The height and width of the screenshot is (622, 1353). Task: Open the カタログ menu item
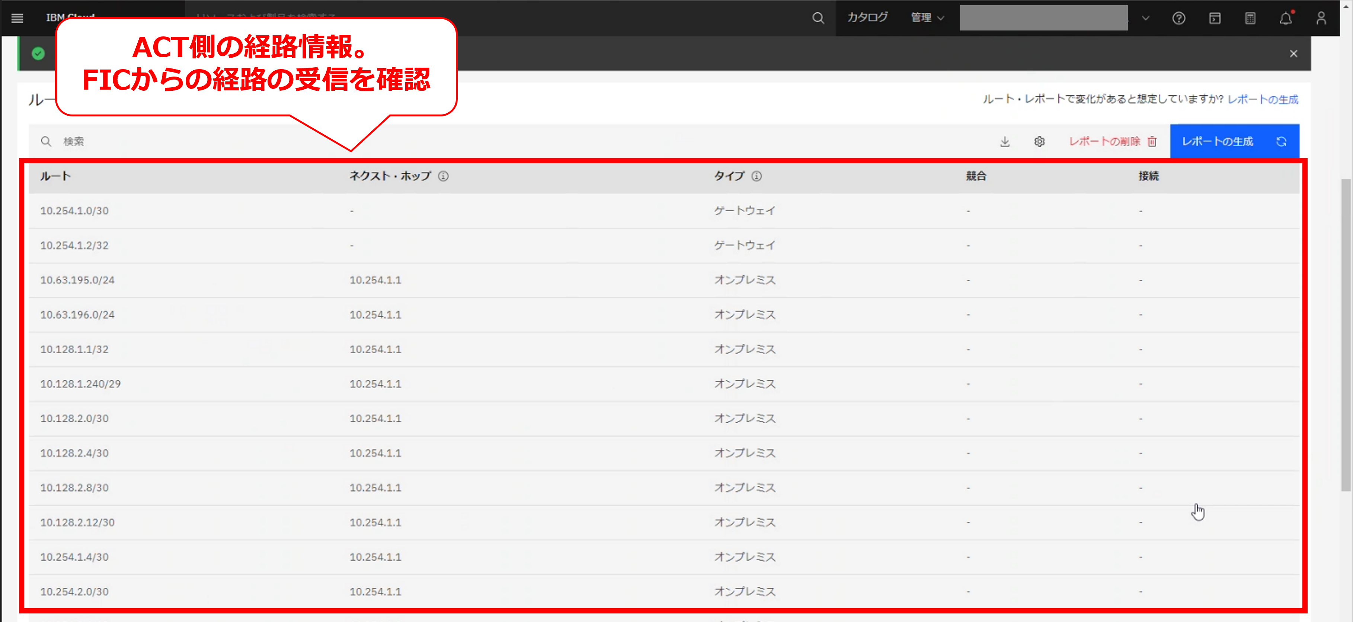(867, 18)
